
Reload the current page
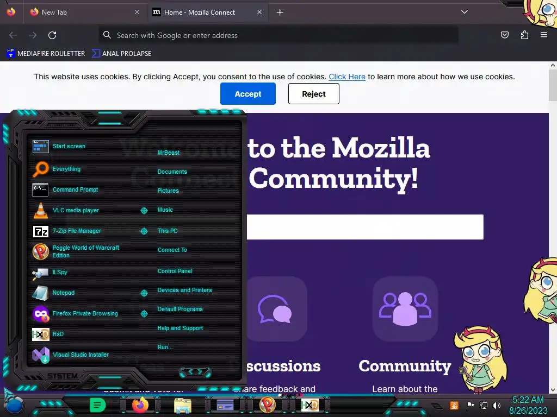pos(52,35)
